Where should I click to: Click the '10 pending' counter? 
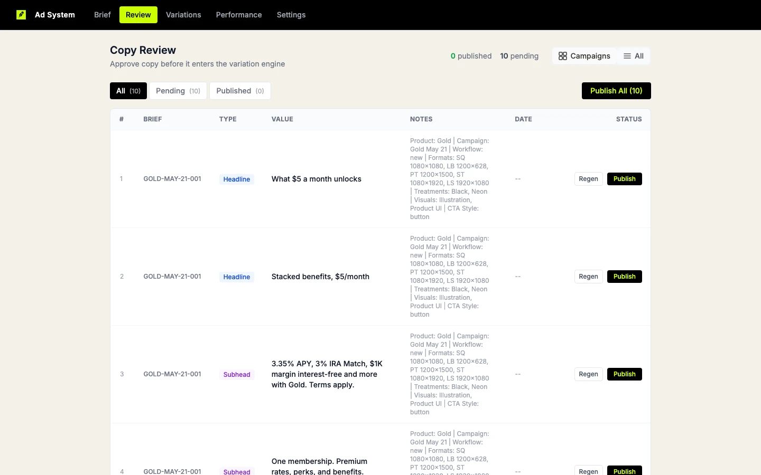click(x=519, y=56)
